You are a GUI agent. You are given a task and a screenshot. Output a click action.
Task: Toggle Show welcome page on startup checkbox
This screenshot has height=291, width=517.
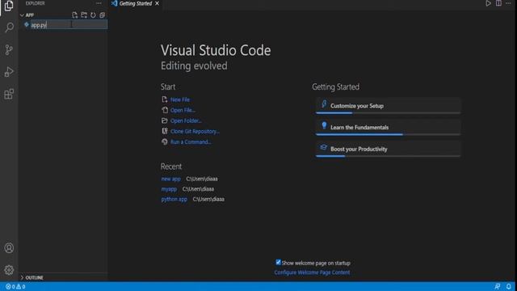(278, 262)
